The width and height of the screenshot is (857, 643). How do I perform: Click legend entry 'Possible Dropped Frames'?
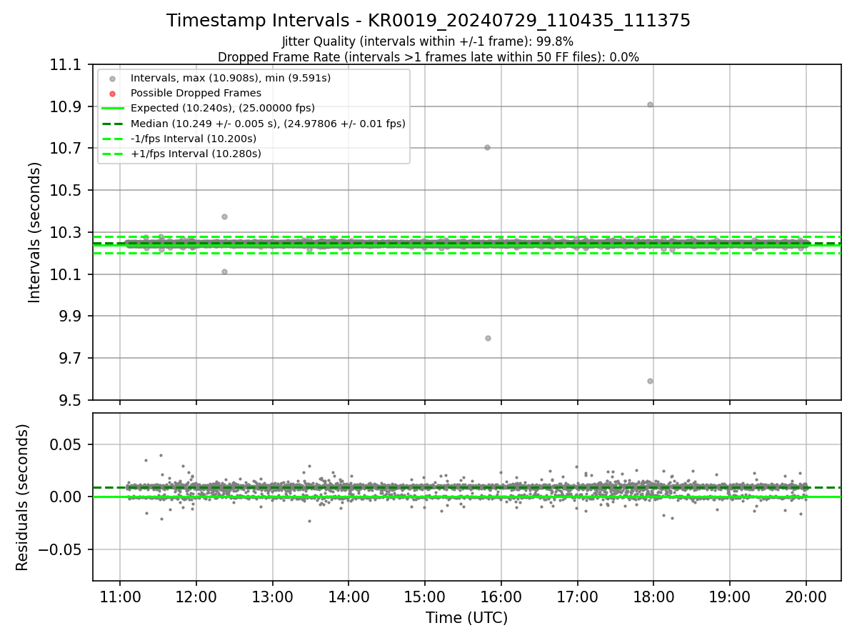click(196, 93)
